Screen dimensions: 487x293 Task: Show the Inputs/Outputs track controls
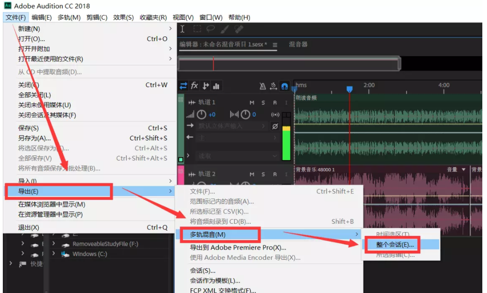point(183,86)
